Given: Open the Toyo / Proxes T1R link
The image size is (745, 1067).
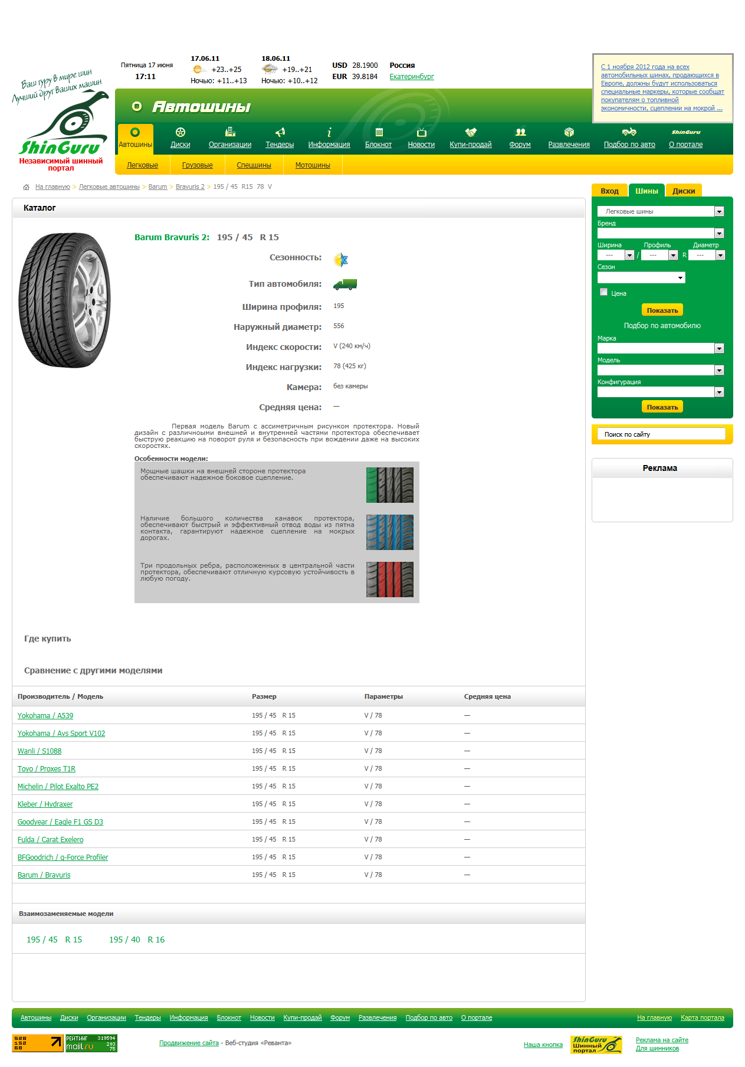Looking at the screenshot, I should pyautogui.click(x=47, y=769).
